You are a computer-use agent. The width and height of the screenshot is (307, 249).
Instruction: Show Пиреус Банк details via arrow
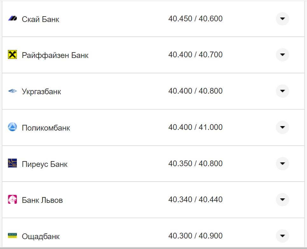(x=282, y=164)
